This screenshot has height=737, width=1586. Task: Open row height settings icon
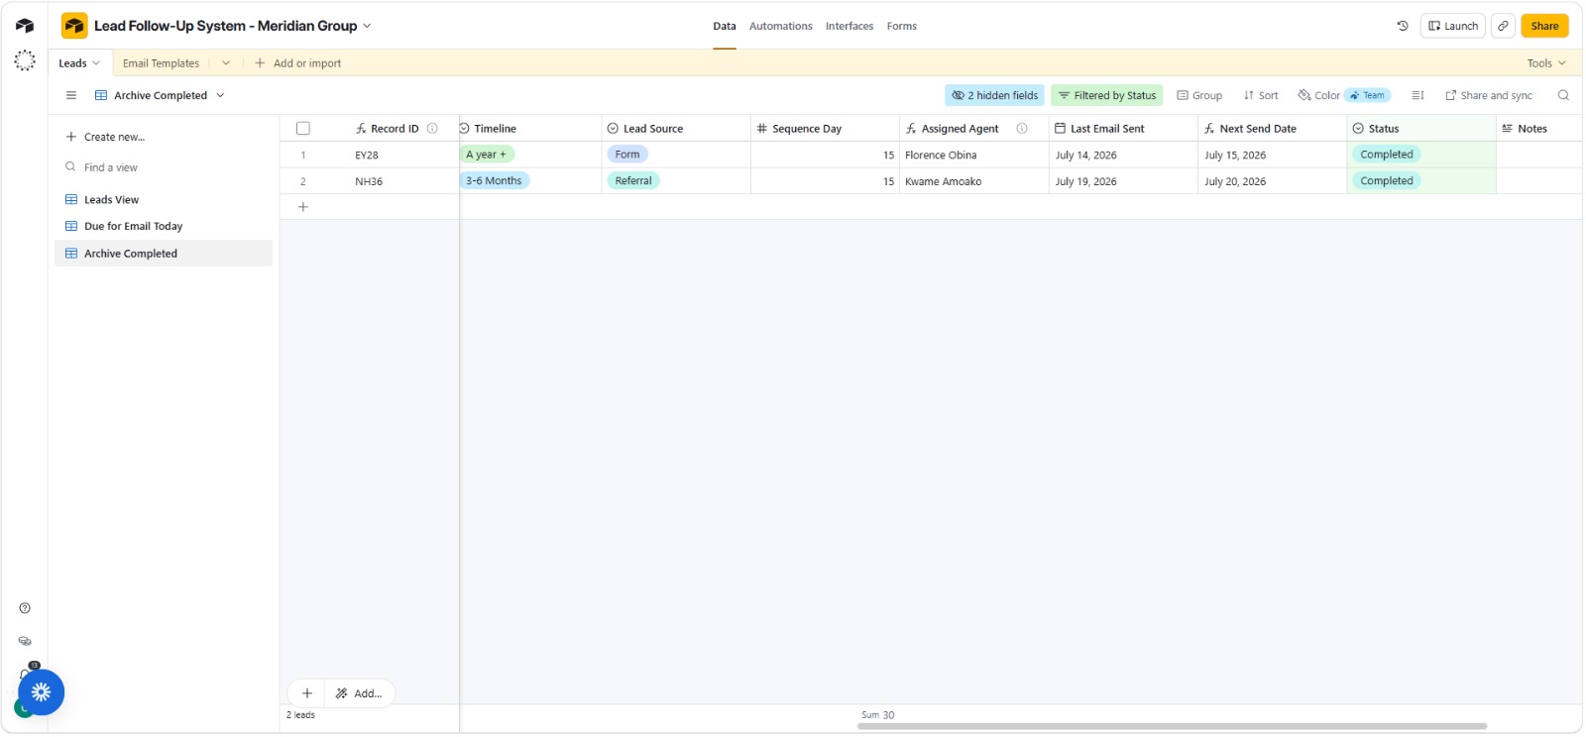(1417, 95)
